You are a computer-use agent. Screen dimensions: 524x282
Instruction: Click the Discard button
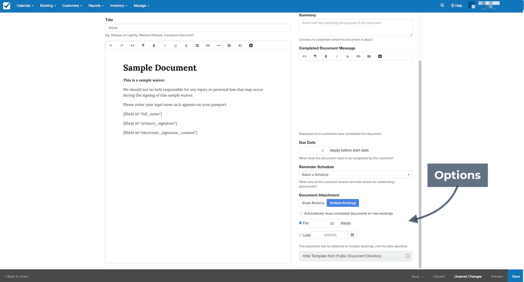point(439,277)
